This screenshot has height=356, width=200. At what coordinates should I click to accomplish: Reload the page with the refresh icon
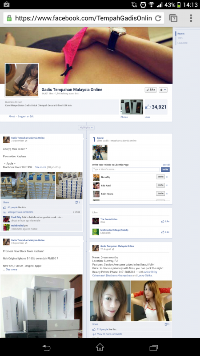tap(158, 18)
